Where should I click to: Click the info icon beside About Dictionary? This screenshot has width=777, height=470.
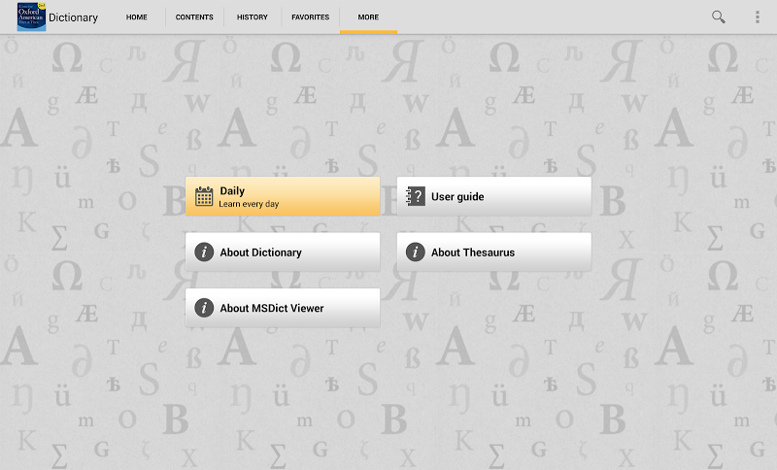tap(204, 252)
